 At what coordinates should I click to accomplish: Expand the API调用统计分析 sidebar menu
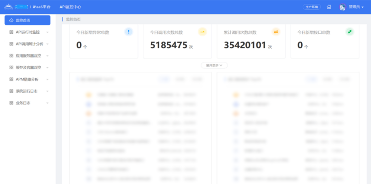29,44
